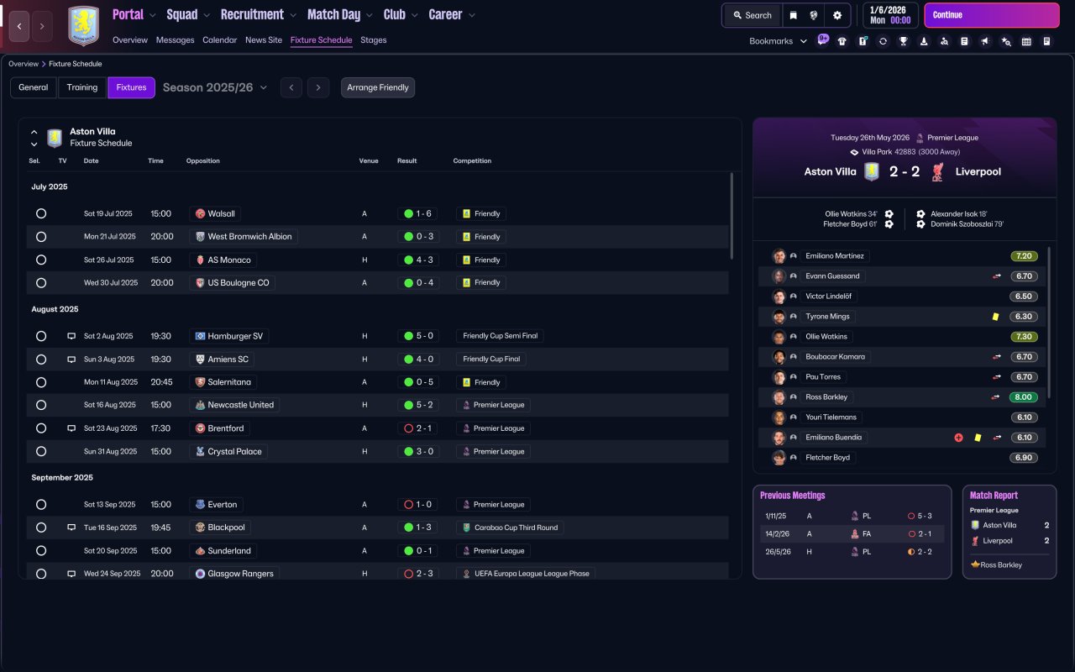1075x672 pixels.
Task: Click the yellow card on Tyrone Mings row
Action: [996, 317]
